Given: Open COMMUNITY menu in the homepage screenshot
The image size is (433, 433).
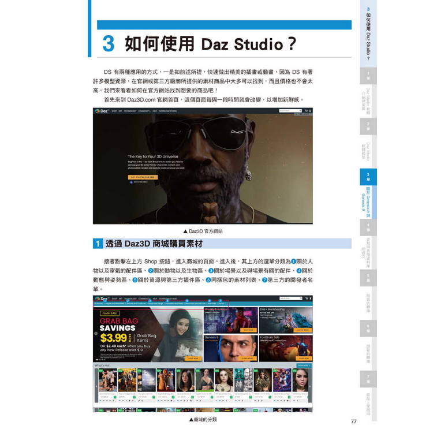Looking at the screenshot, I should 144,111.
